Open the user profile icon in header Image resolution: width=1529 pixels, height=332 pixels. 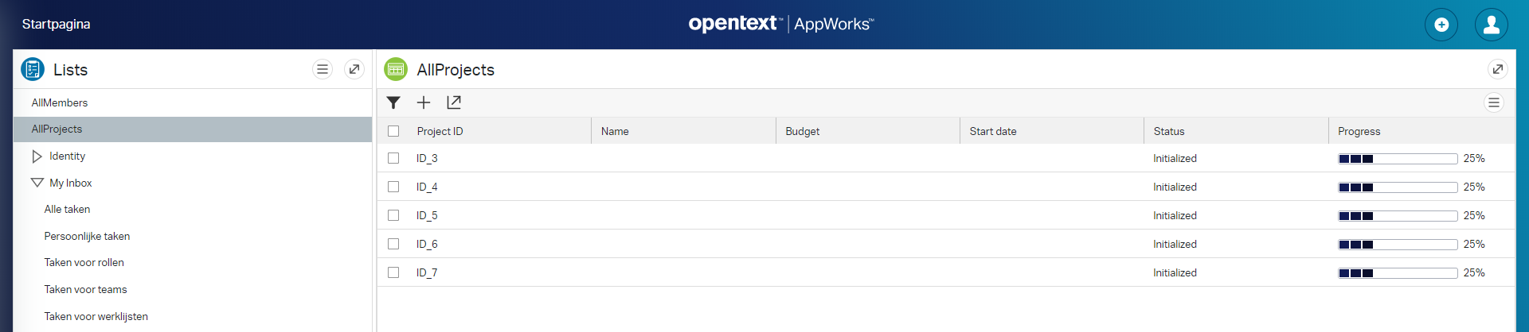1492,25
